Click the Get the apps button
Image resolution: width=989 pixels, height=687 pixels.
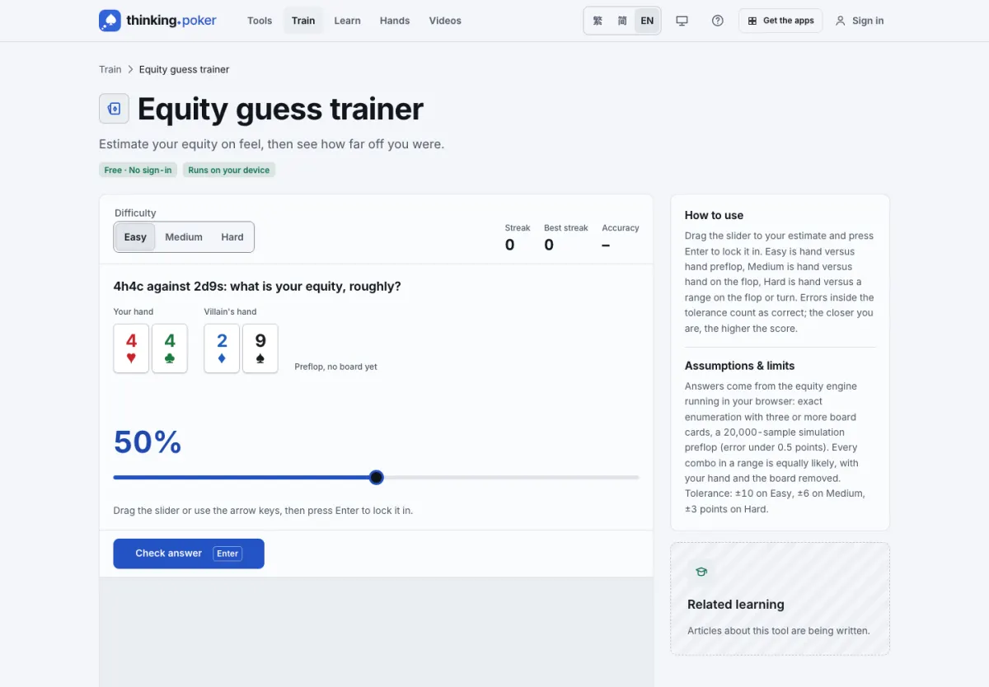click(780, 21)
